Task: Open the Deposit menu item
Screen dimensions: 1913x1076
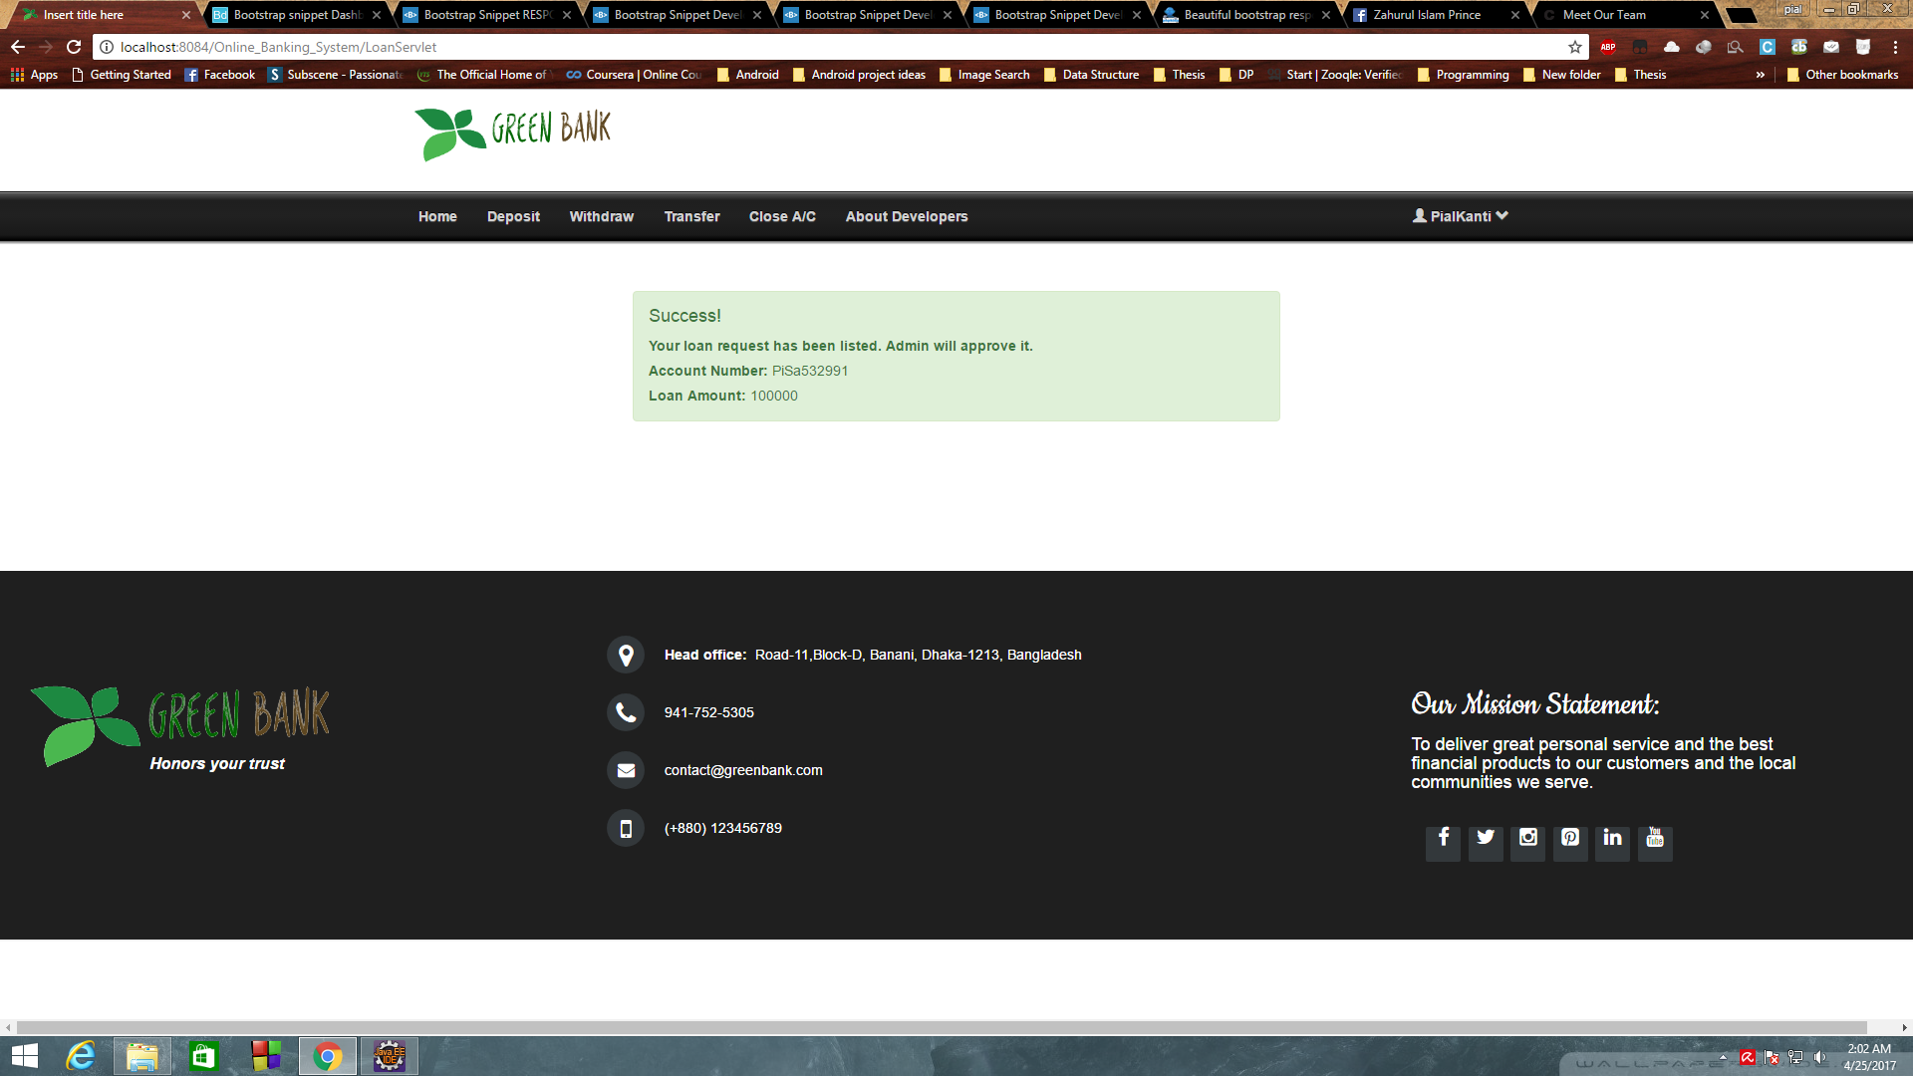Action: coord(513,216)
